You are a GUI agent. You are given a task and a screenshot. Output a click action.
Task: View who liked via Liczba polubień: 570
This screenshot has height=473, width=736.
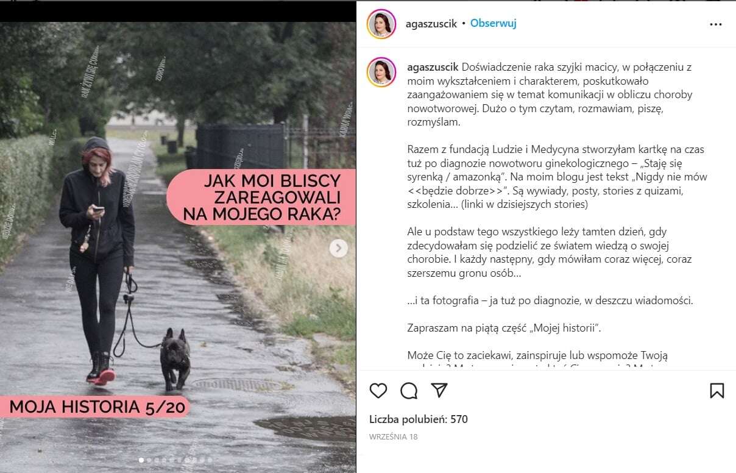pos(419,419)
